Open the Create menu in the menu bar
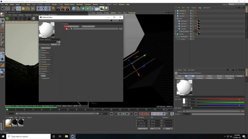The image size is (248, 139). coord(12,4)
